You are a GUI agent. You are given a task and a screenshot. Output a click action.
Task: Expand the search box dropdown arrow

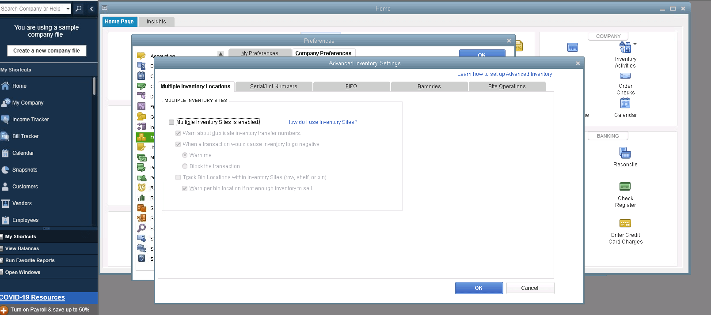[x=68, y=8]
